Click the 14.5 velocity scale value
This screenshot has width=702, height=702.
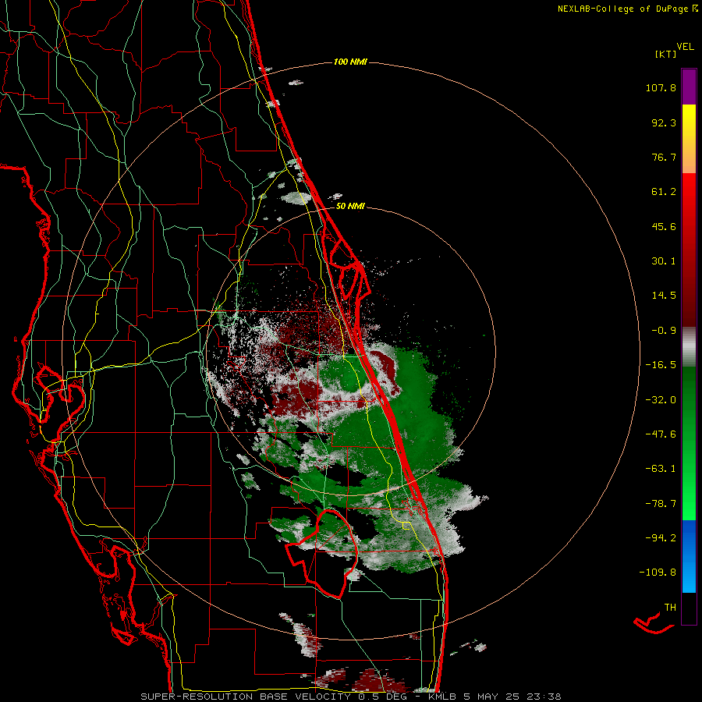tap(664, 296)
